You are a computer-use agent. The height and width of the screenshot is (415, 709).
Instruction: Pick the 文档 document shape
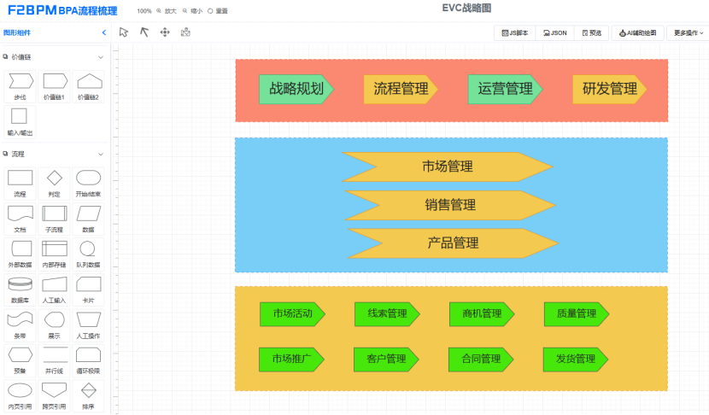20,219
